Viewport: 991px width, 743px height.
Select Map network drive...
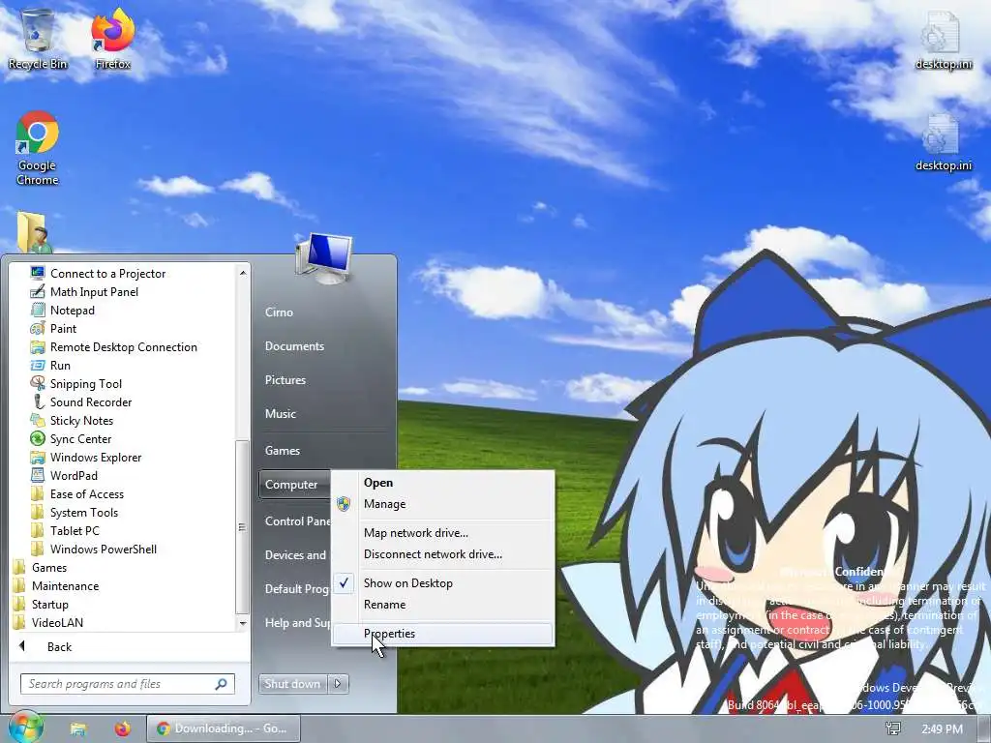[x=443, y=533]
